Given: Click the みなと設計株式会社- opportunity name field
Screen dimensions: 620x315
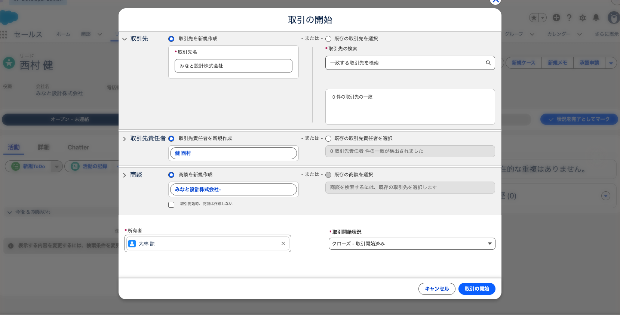Looking at the screenshot, I should [x=233, y=189].
